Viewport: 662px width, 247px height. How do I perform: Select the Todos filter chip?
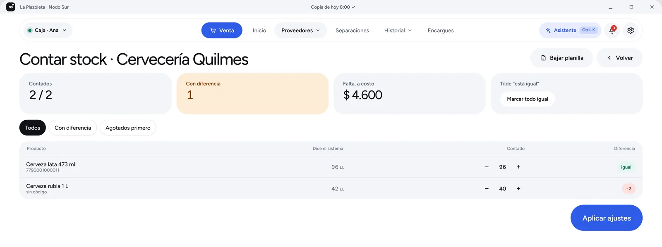click(x=33, y=128)
